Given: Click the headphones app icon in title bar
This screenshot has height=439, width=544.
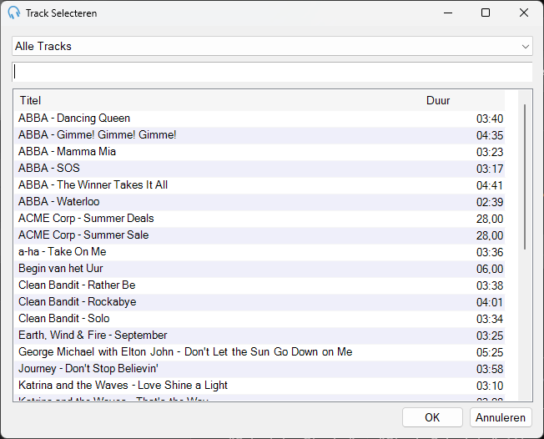Looking at the screenshot, I should coord(14,13).
